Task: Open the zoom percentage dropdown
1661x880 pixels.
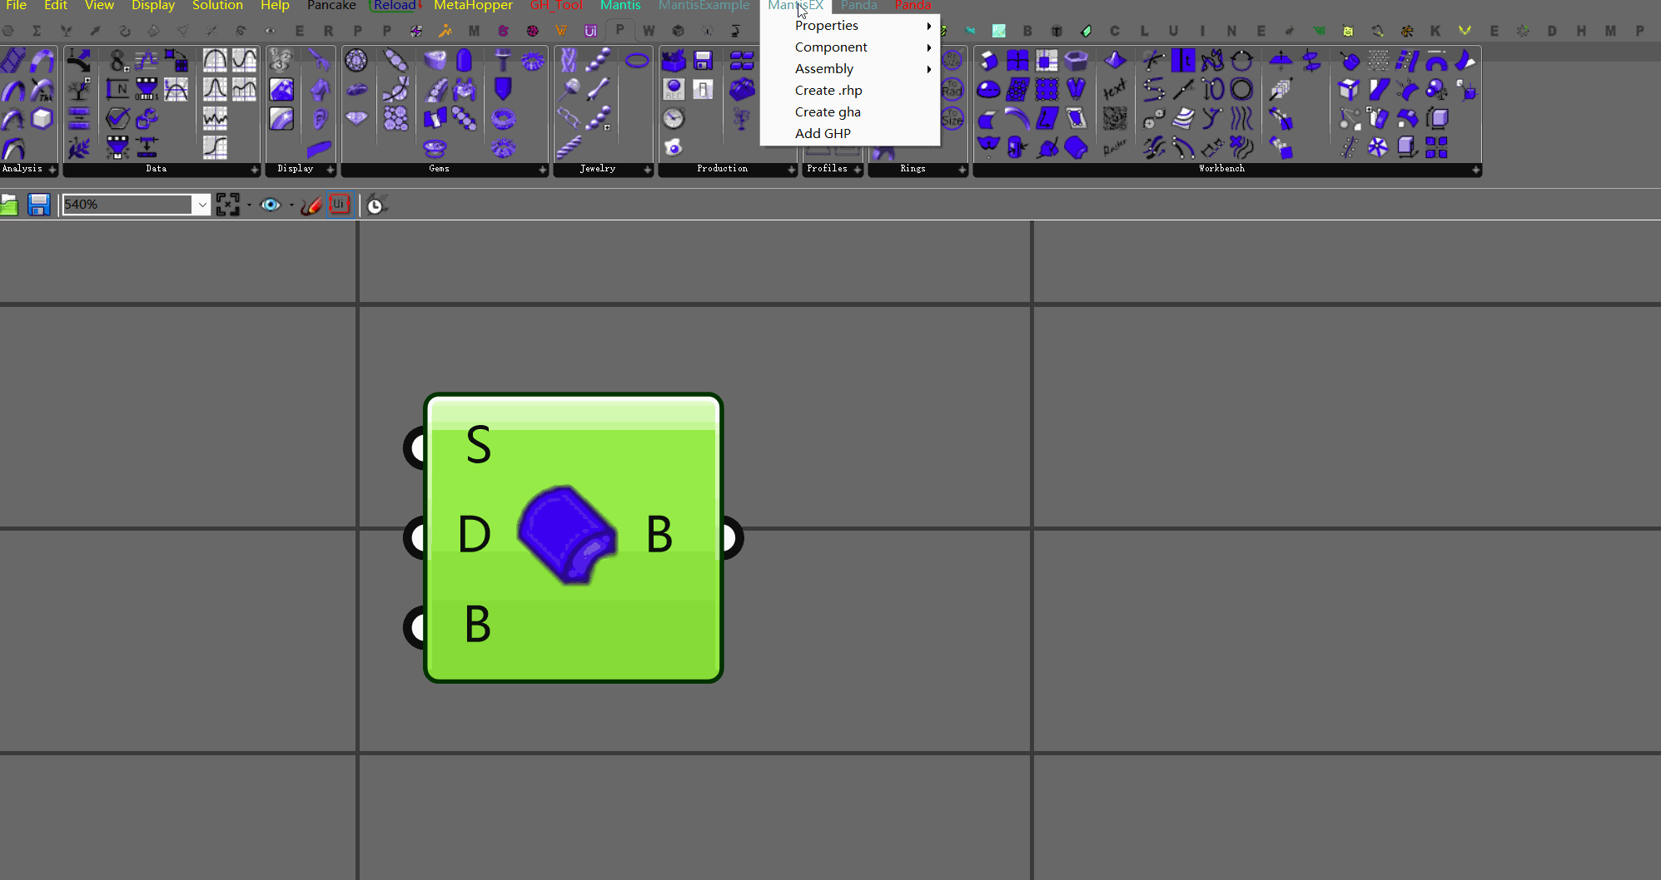Action: tap(202, 204)
